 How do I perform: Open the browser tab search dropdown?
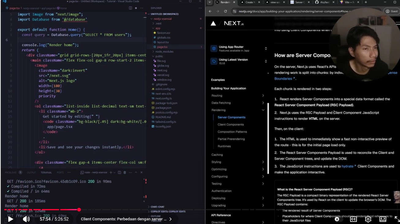click(x=210, y=2)
